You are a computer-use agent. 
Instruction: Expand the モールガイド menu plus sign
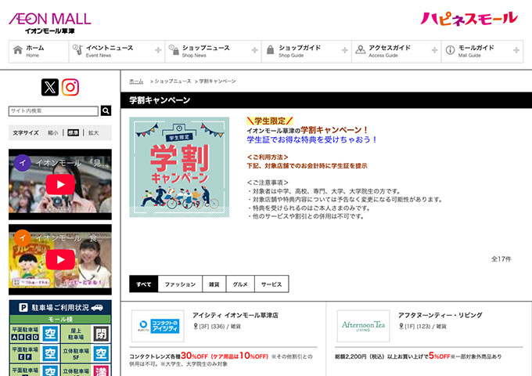click(516, 51)
